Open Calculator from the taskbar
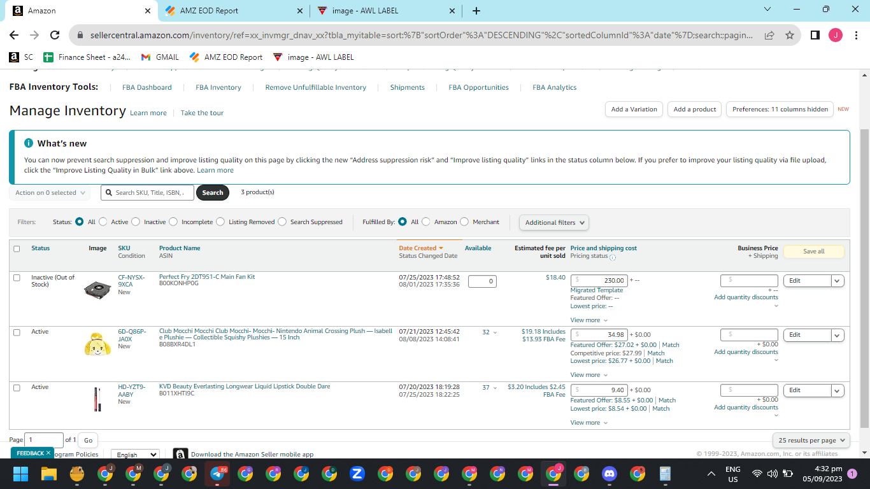This screenshot has height=489, width=870. tap(666, 474)
